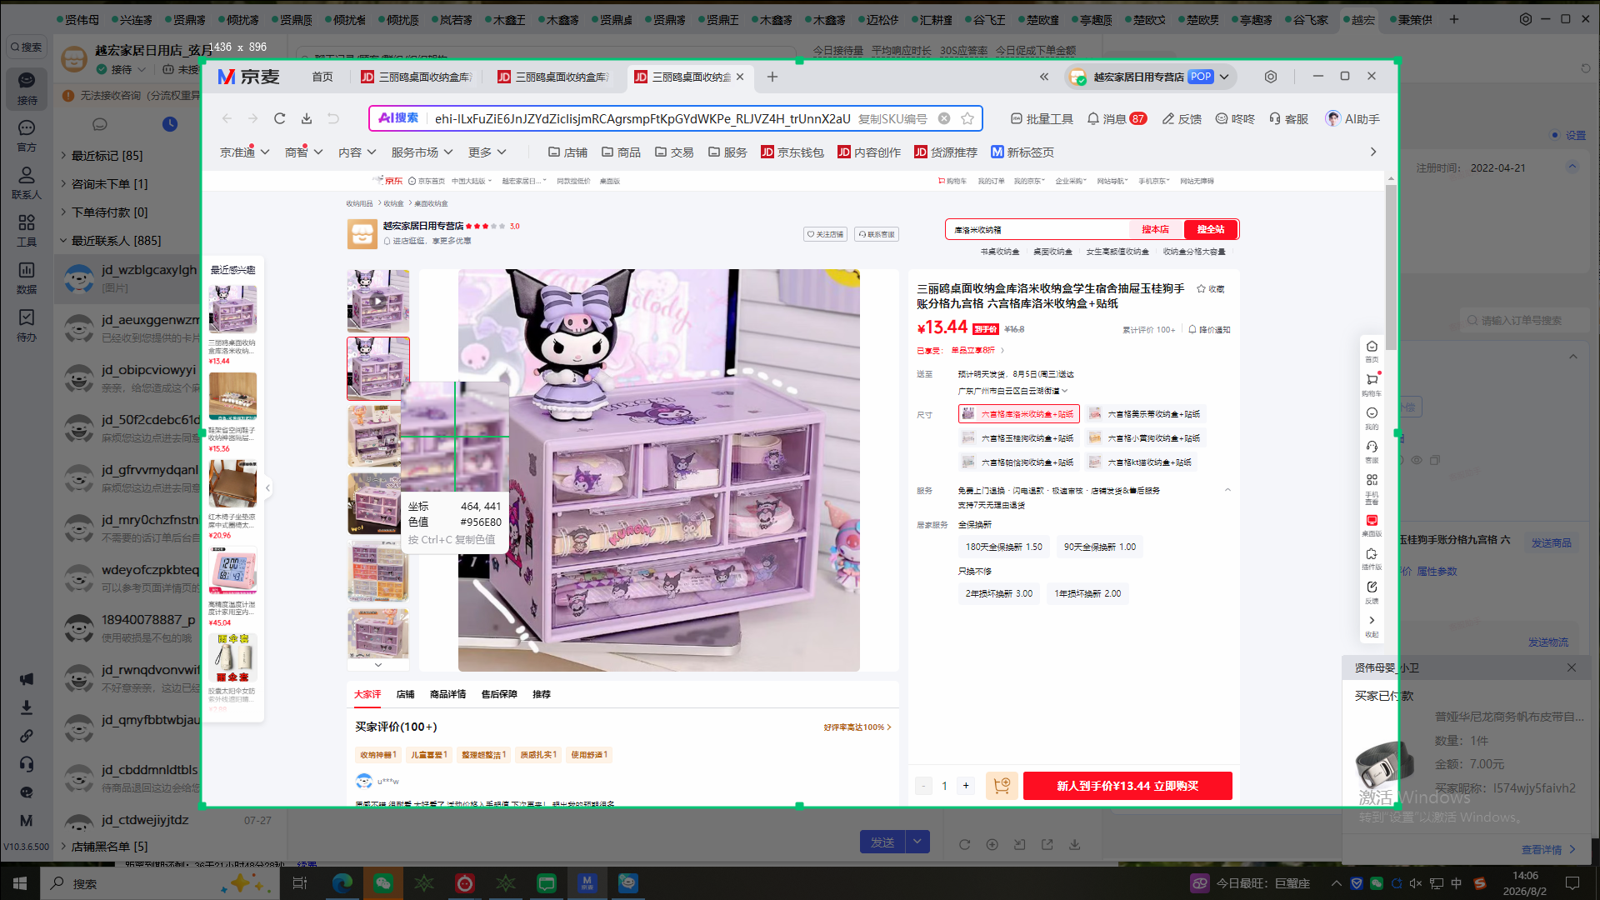This screenshot has width=1600, height=900.
Task: Switch to the 售后保障 tab
Action: 499,694
